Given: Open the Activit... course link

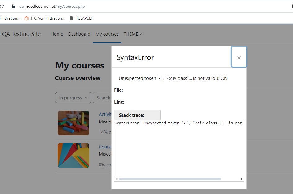Looking at the screenshot, I should pyautogui.click(x=105, y=114).
